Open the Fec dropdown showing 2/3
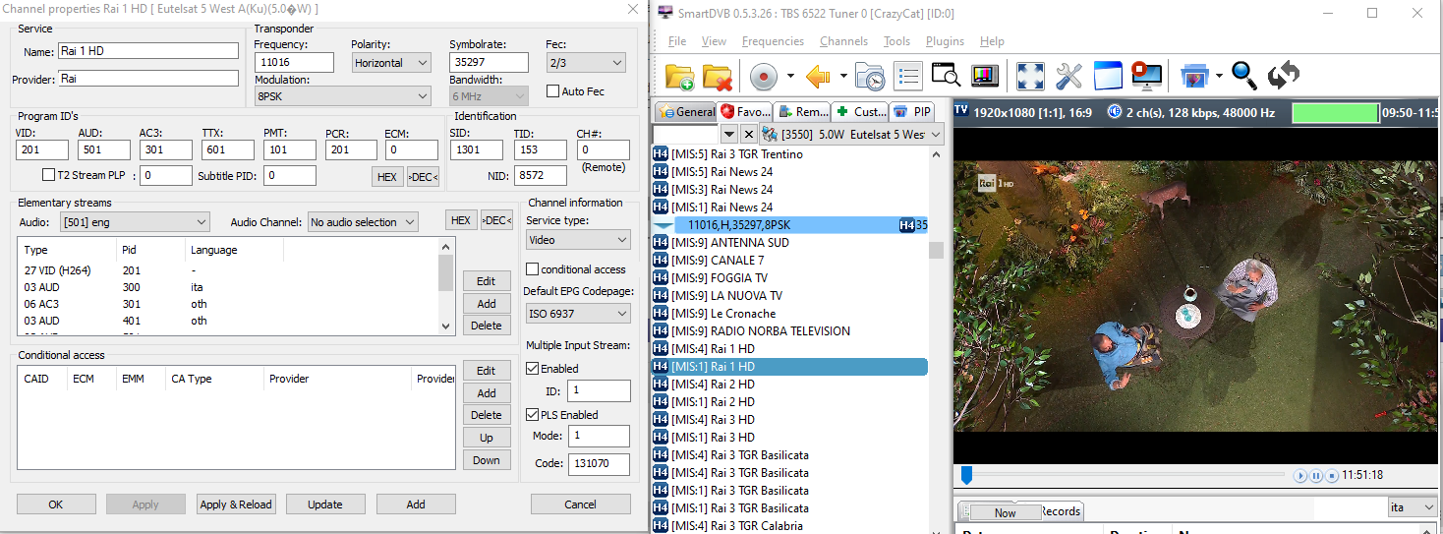Screen dimensions: 1443x534 click(586, 63)
